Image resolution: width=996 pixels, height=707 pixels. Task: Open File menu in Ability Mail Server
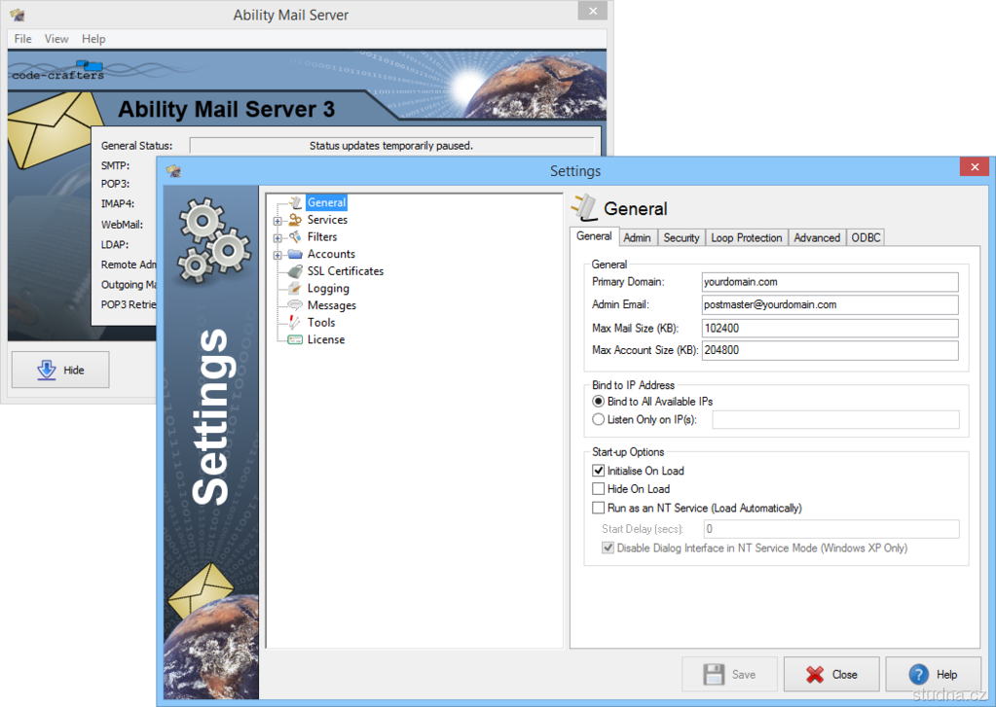tap(22, 39)
